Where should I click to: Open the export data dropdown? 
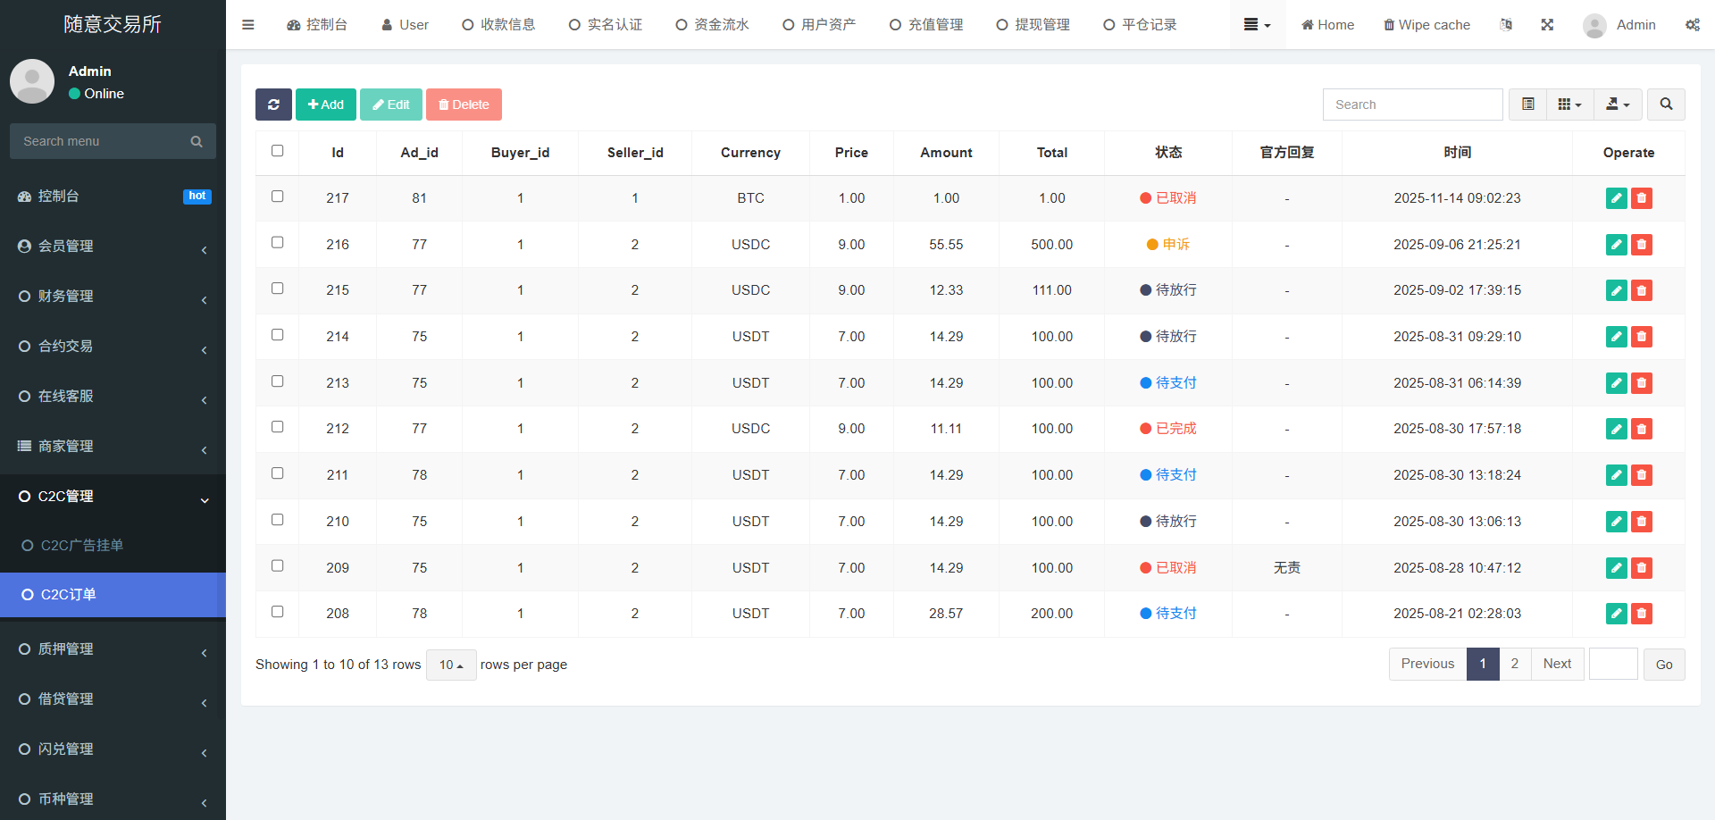pyautogui.click(x=1618, y=105)
